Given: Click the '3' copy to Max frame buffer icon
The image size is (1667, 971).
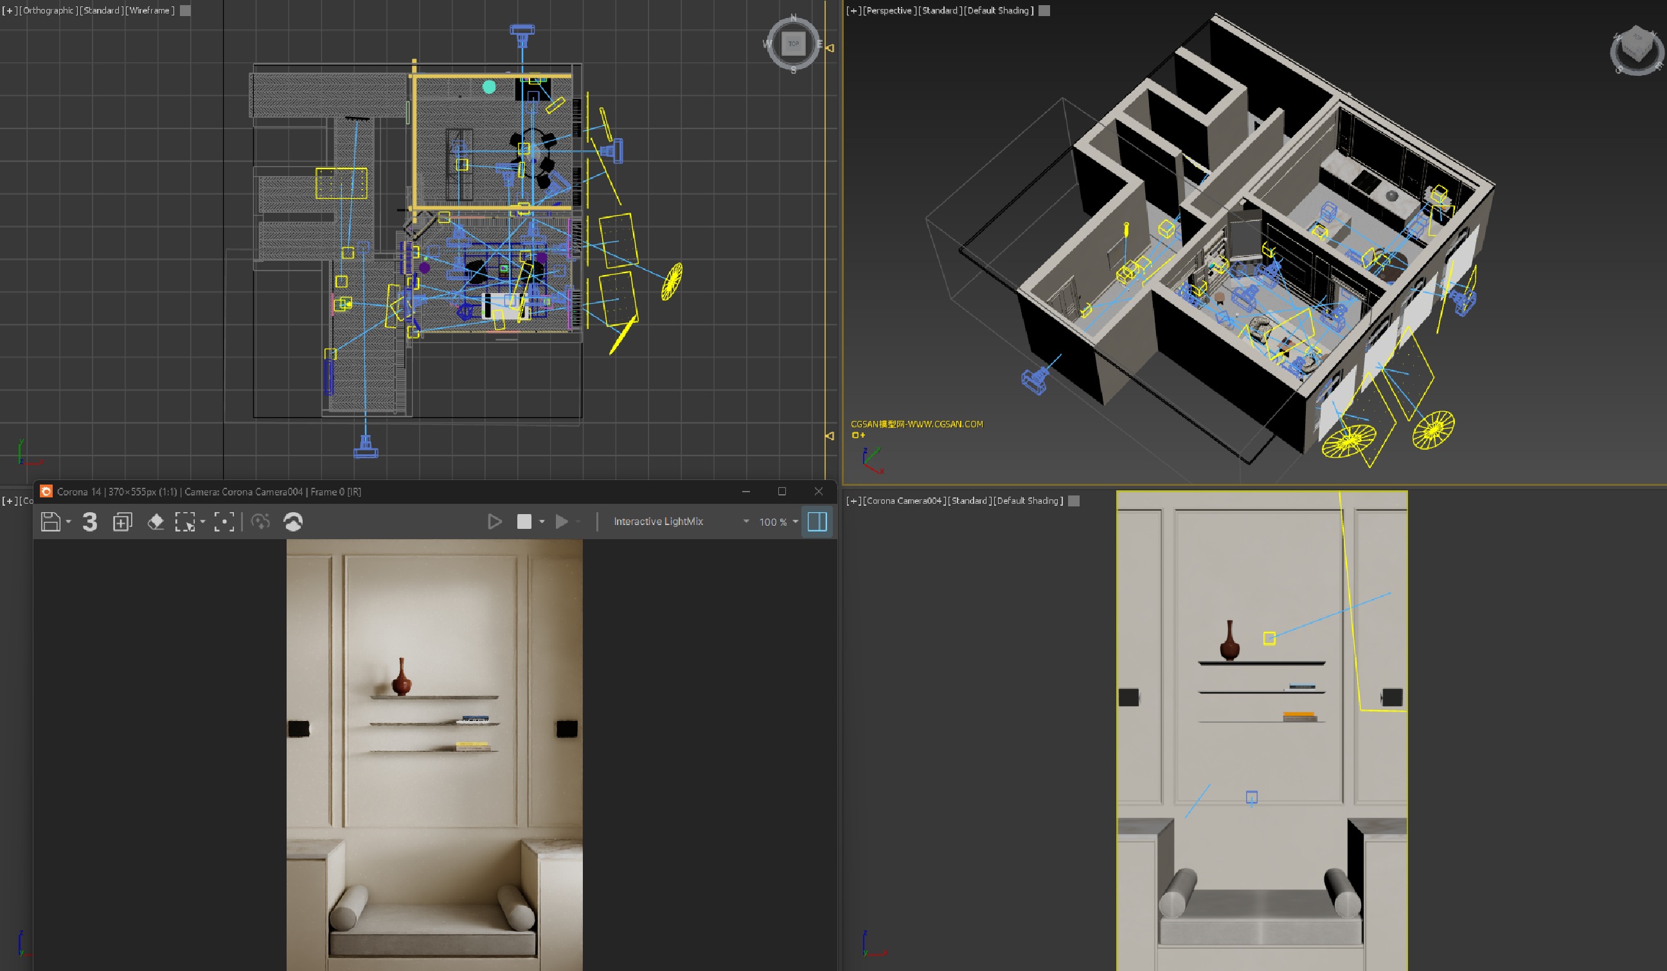Looking at the screenshot, I should pyautogui.click(x=90, y=521).
